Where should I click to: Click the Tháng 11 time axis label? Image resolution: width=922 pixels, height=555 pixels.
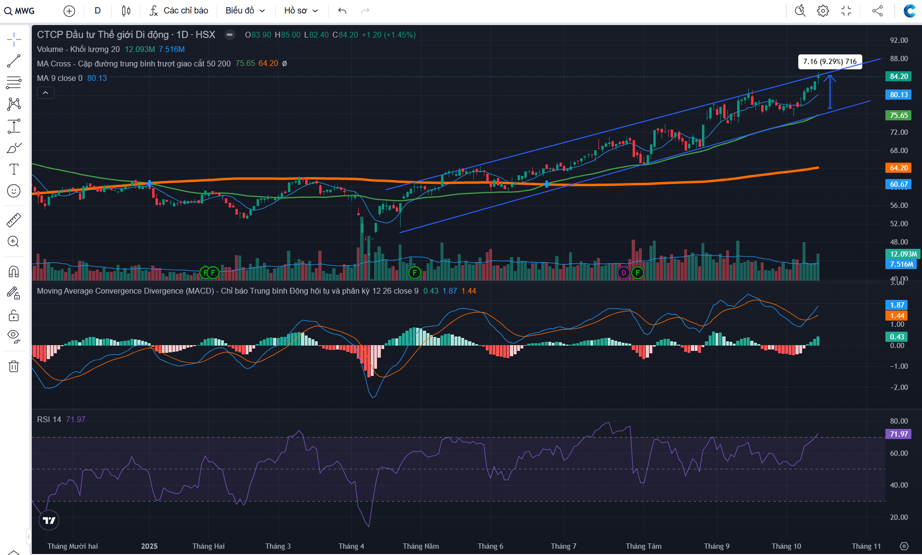[866, 546]
